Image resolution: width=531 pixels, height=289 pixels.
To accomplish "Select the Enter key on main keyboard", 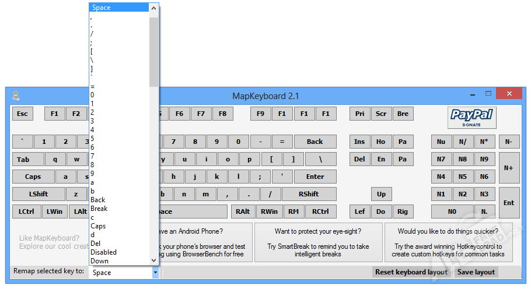I will [315, 177].
